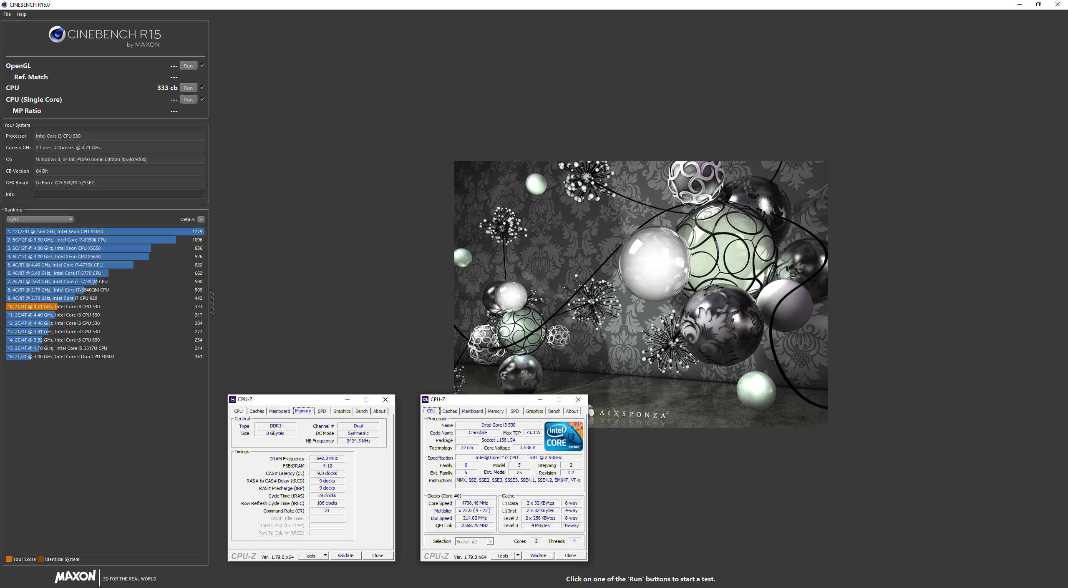Toggle the OpenGL test checkbox
The height and width of the screenshot is (588, 1068).
pos(202,65)
